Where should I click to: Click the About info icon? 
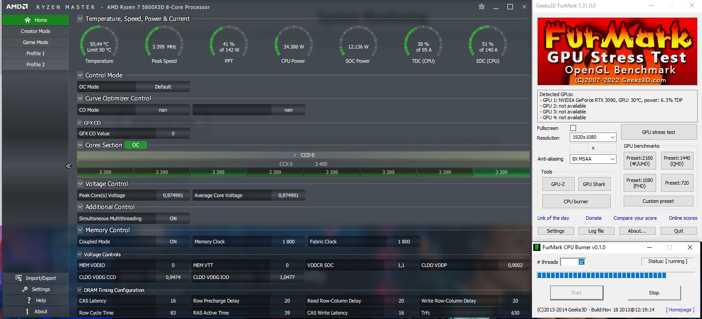(x=27, y=311)
